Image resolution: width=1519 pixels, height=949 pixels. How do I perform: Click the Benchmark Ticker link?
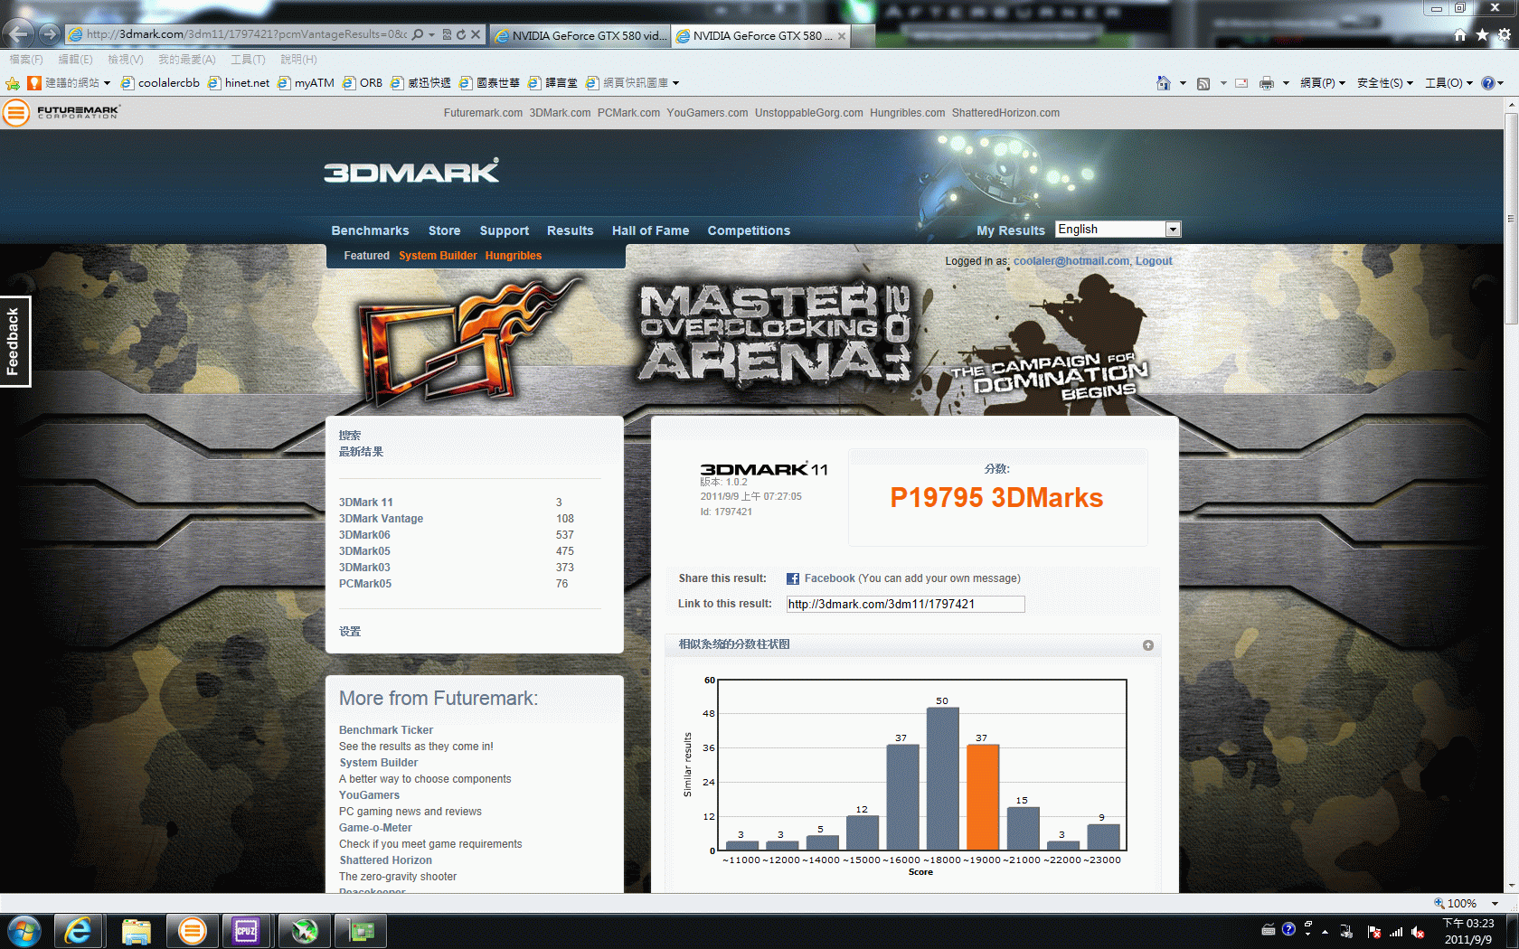click(386, 730)
